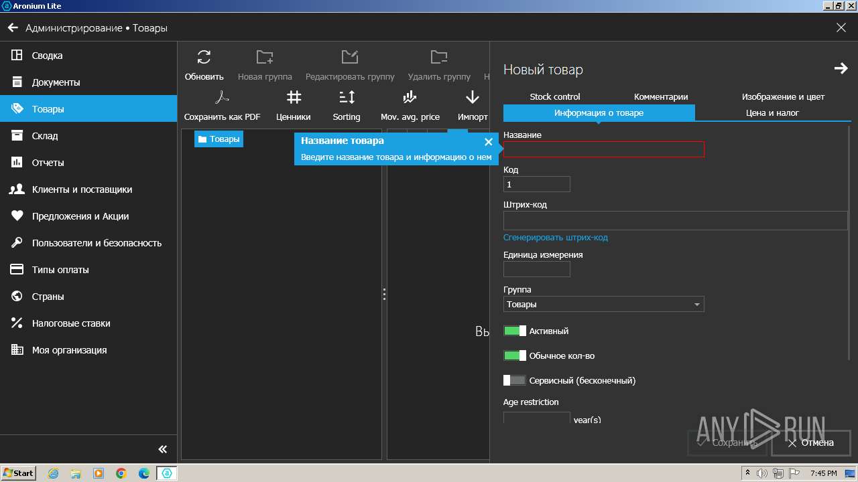This screenshot has height=482, width=858.
Task: Select Товары folder in tree
Action: click(x=219, y=139)
